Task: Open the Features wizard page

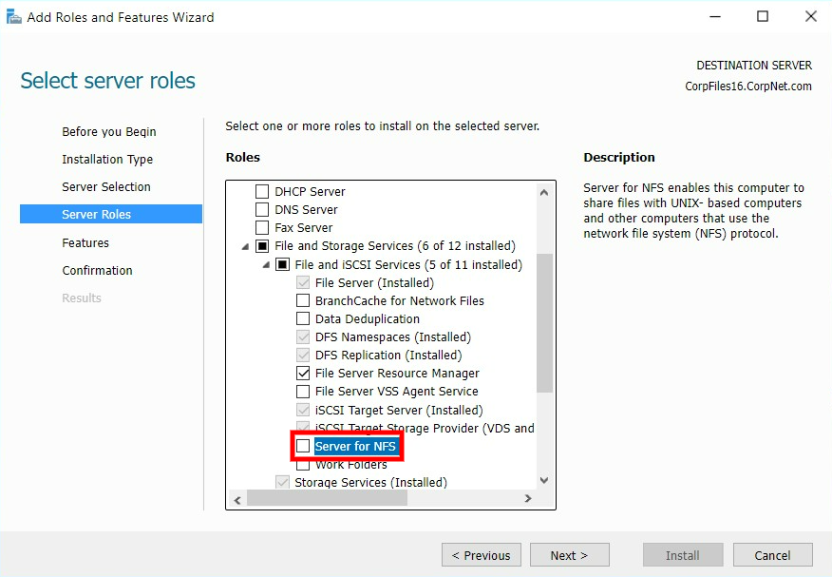Action: point(85,242)
